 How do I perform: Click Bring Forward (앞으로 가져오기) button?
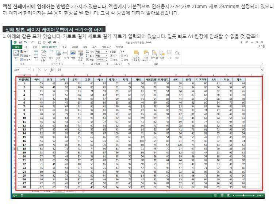[x=136, y=56]
